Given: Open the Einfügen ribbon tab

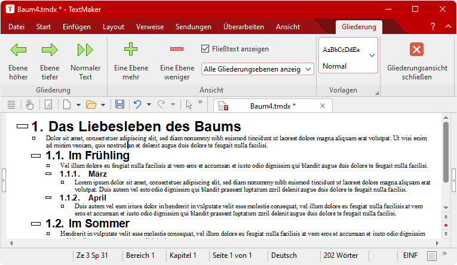Looking at the screenshot, I should (76, 27).
